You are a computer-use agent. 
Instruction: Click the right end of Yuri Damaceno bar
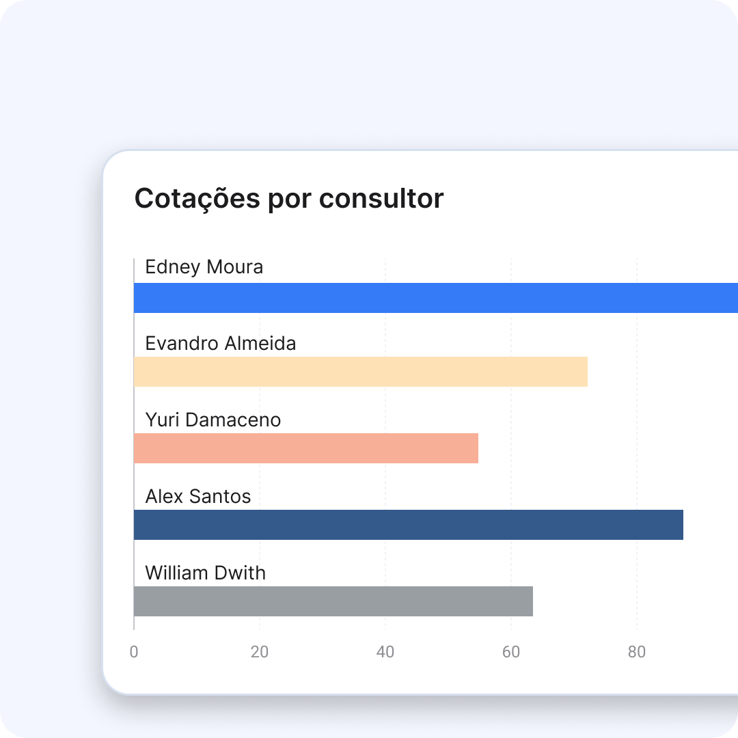pos(475,448)
